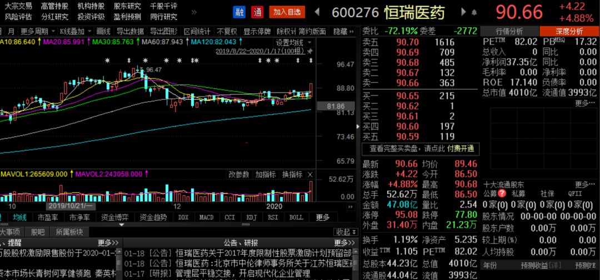Click the MA10 yellow arrow indicator
This screenshot has width=600, height=280.
click(x=39, y=42)
